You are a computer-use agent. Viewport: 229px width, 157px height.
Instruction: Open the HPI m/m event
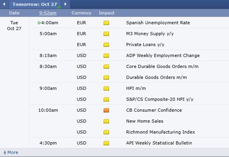pyautogui.click(x=136, y=88)
